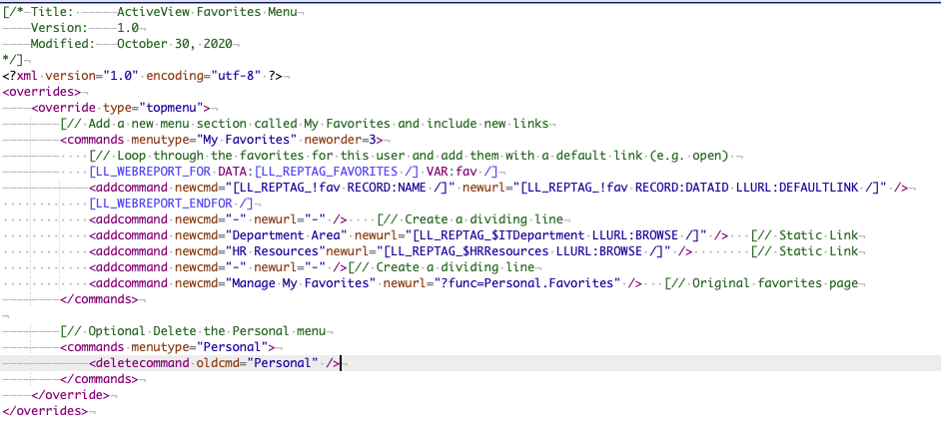941x421 pixels.
Task: Click the commands menutype="Personal" tag
Action: point(168,348)
